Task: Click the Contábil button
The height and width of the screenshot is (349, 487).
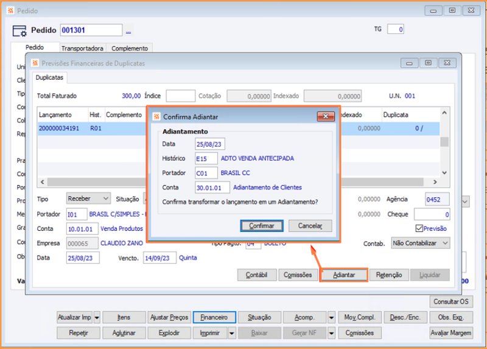Action: (x=256, y=275)
